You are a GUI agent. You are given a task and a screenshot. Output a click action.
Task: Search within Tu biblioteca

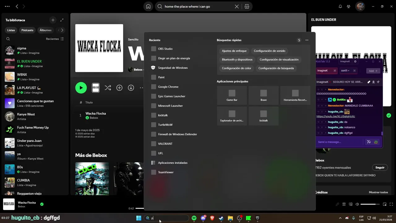tap(8, 39)
